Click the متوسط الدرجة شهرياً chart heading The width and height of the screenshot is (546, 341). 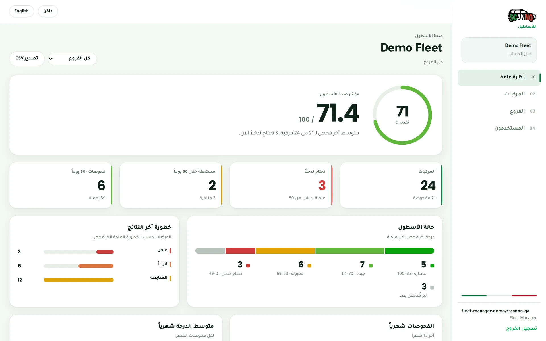186,326
